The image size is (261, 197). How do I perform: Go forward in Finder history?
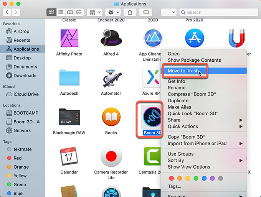16,12
